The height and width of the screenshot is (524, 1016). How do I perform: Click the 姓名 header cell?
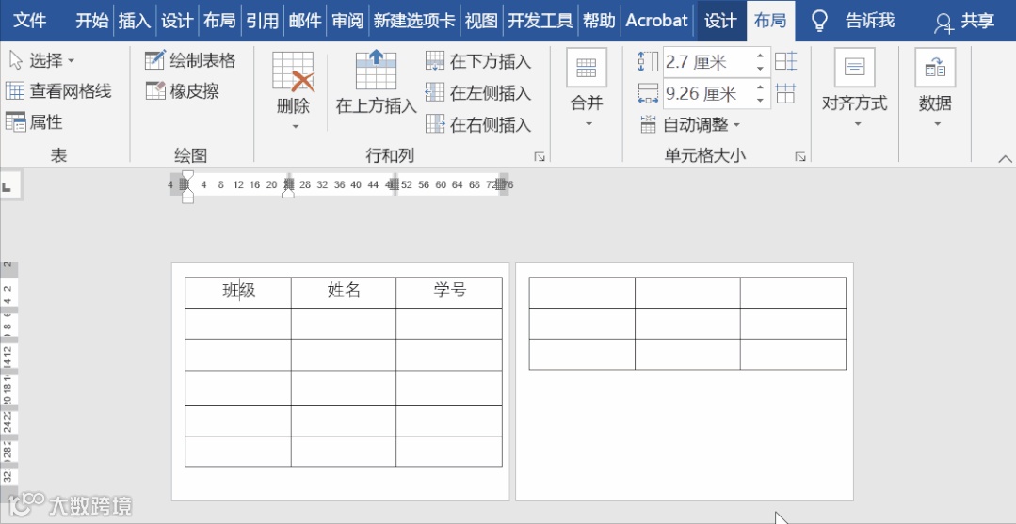point(344,293)
